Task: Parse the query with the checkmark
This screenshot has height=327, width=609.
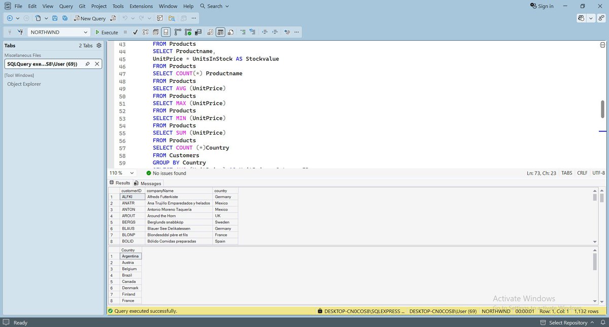Action: tap(136, 32)
